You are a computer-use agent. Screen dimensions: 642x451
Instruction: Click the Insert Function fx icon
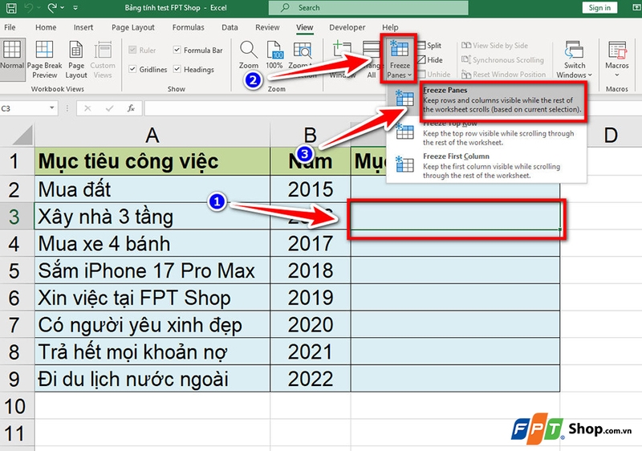coord(131,108)
